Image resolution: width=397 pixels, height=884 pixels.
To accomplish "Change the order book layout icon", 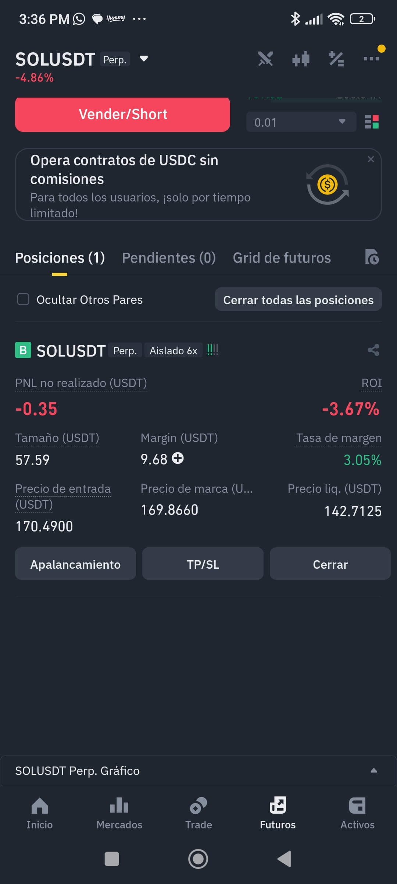I will pyautogui.click(x=372, y=122).
